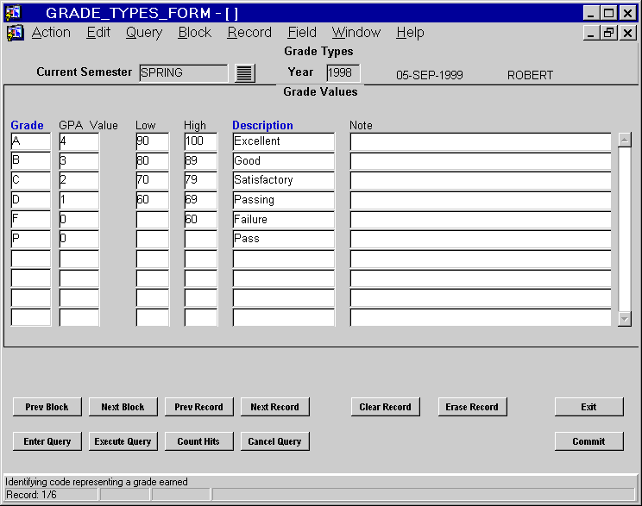Click the Good description field
Image resolution: width=642 pixels, height=506 pixels.
(283, 160)
